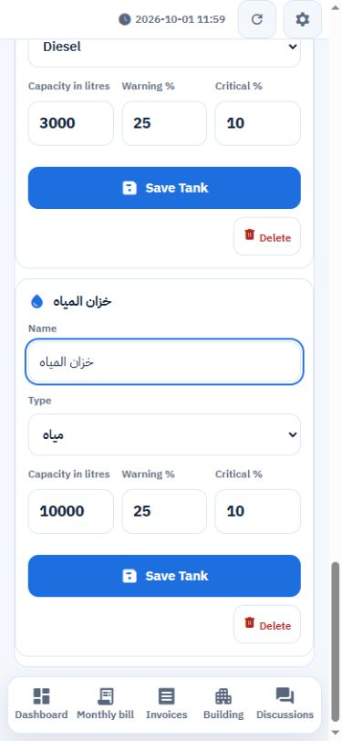Open Dashboard from the bottom navigation
The width and height of the screenshot is (342, 741).
coord(41,704)
